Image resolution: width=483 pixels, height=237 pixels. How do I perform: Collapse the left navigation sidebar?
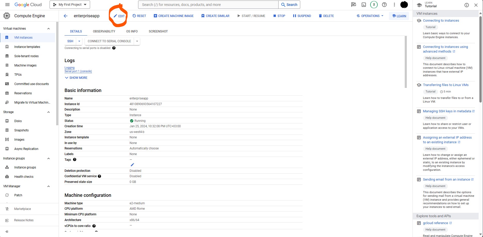click(x=7, y=232)
